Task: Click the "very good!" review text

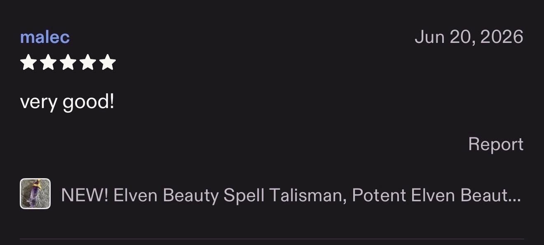Action: [67, 102]
